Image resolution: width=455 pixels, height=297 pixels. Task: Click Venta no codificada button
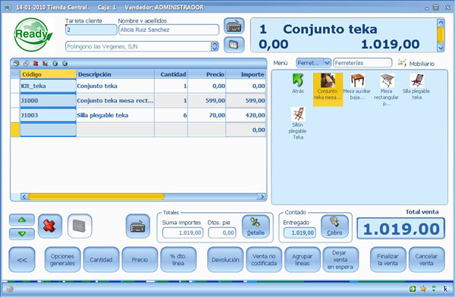[x=264, y=260]
